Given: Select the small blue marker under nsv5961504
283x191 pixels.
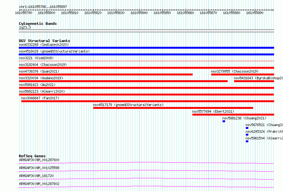Looking at the screenshot, I should click(x=247, y=141).
